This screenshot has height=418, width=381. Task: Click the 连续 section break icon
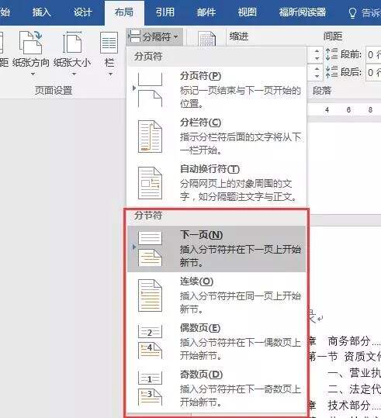tap(150, 295)
